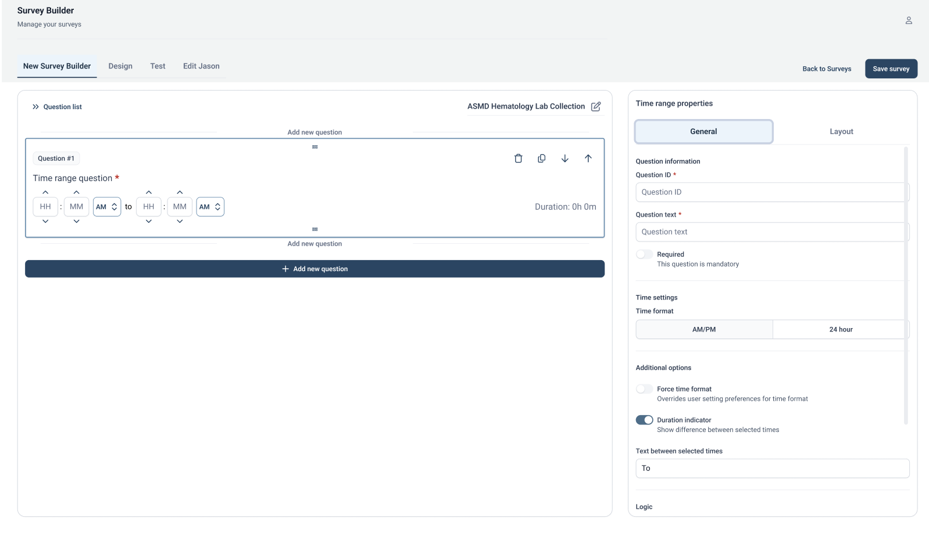Screen dimensions: 929x533
Task: Focus the Question text input field
Action: click(x=772, y=232)
